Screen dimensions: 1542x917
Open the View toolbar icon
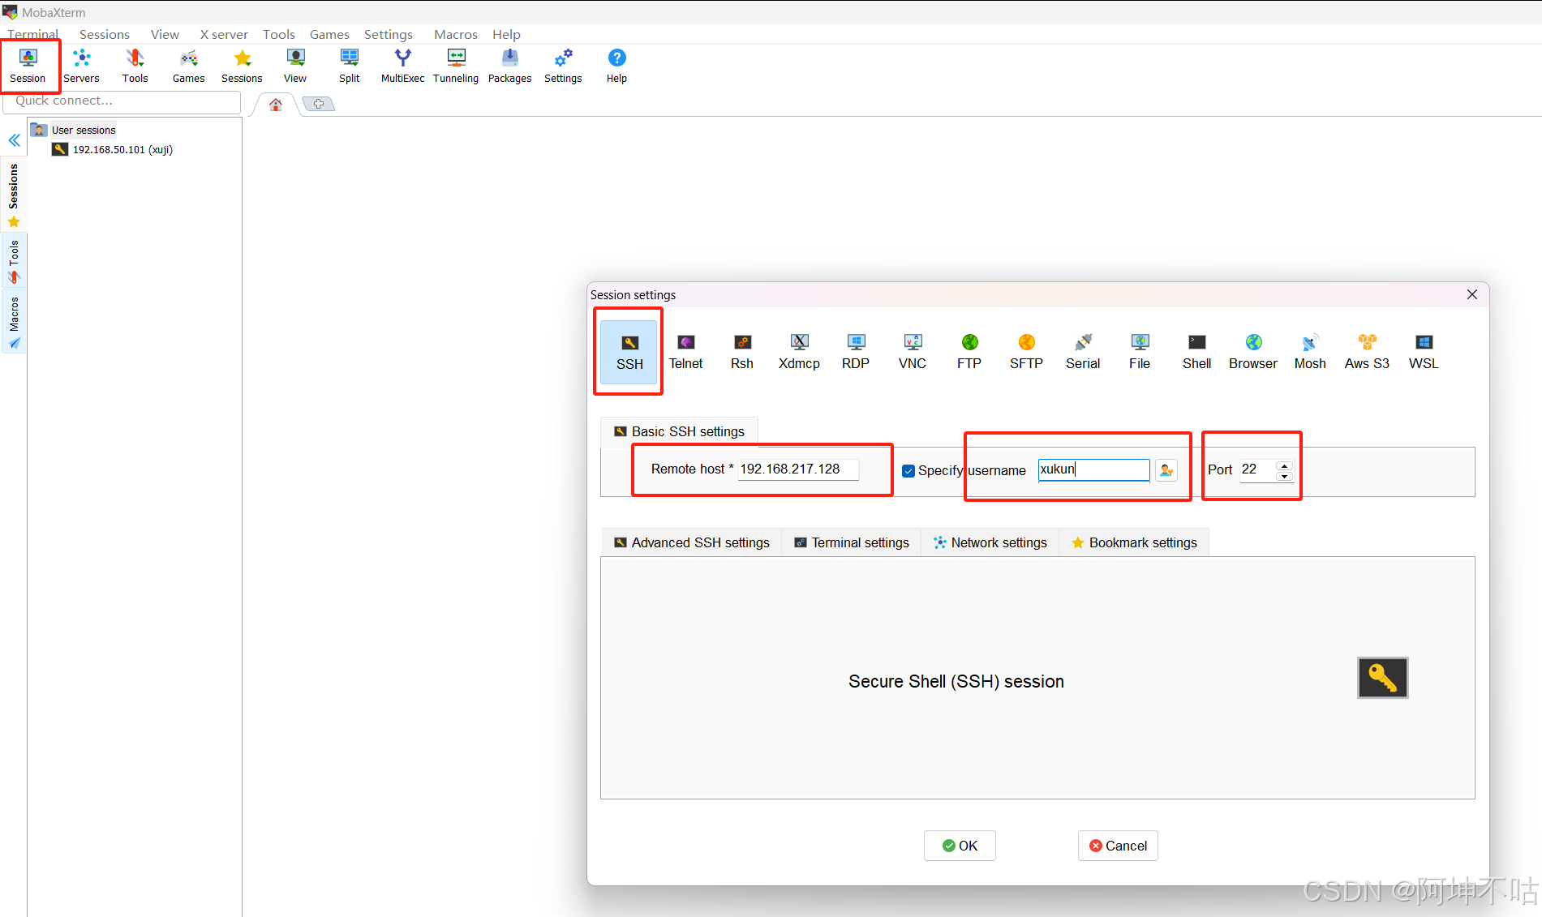tap(295, 66)
